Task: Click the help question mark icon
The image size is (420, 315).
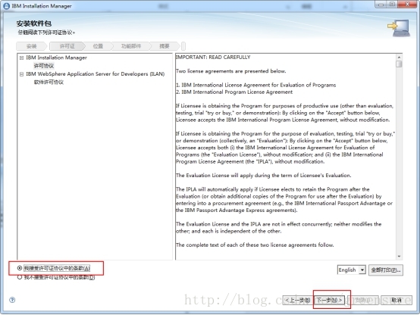Action: point(12,300)
